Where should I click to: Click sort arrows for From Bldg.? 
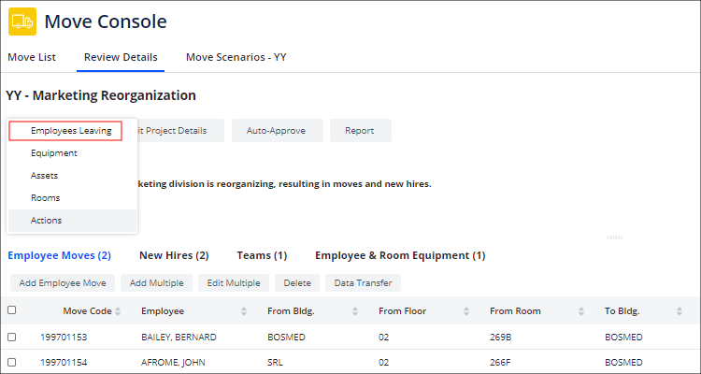(x=355, y=311)
